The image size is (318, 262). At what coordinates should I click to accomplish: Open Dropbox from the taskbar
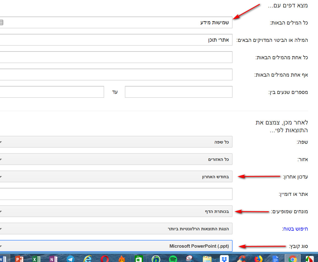(224, 259)
